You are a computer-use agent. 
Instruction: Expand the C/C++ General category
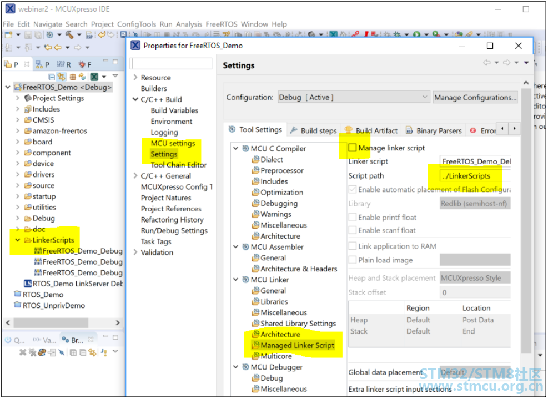pyautogui.click(x=135, y=176)
